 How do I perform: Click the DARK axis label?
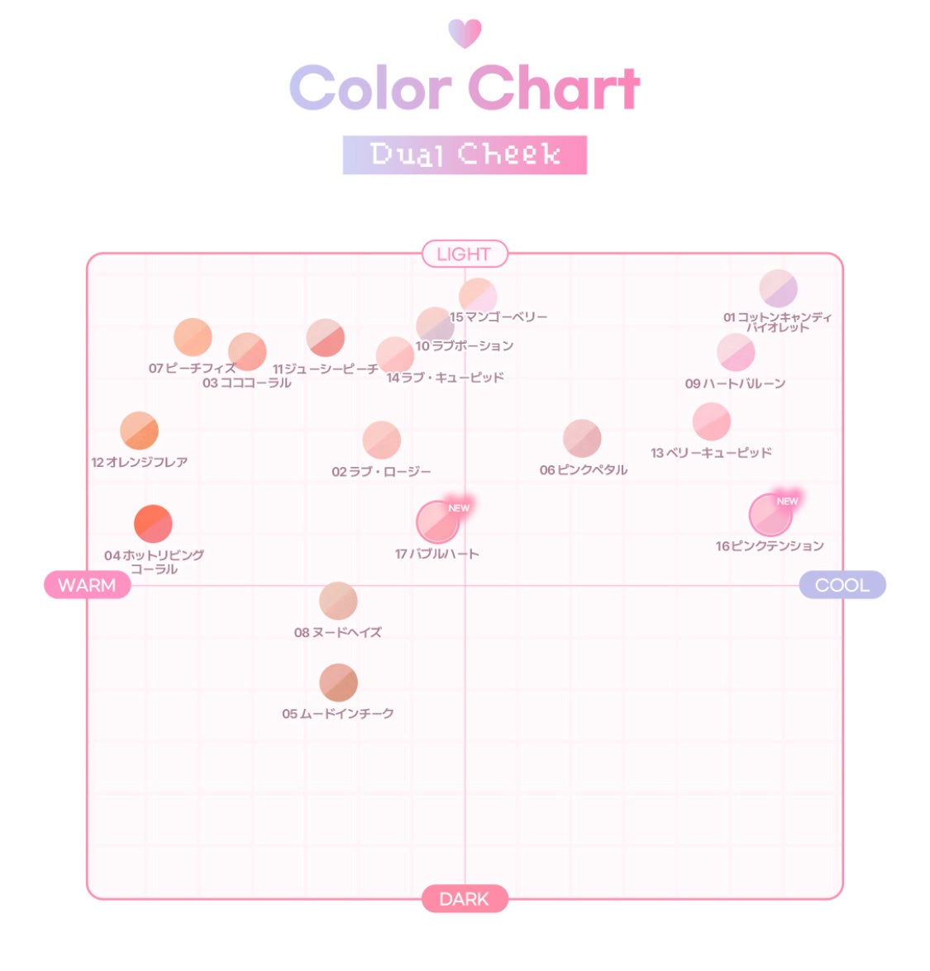(464, 899)
